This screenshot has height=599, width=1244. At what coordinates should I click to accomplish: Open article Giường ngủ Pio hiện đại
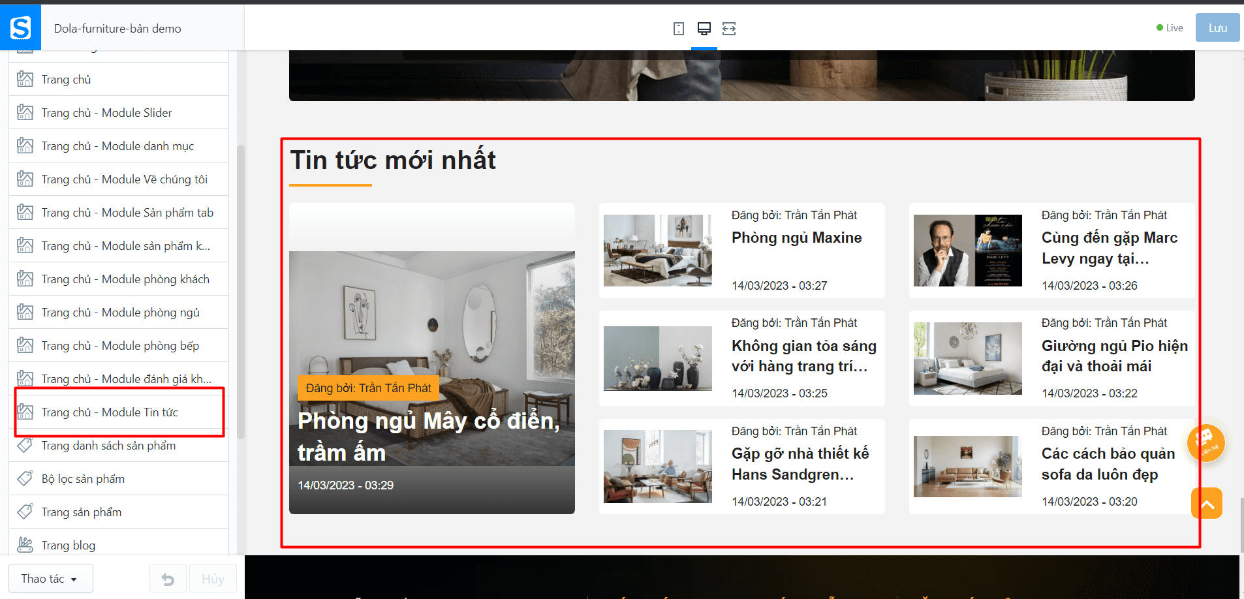[x=1115, y=356]
